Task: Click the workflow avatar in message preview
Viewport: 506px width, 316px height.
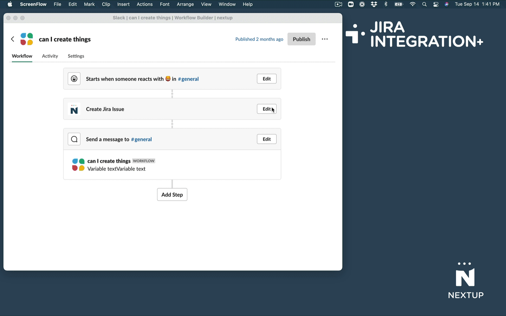Action: [x=78, y=165]
